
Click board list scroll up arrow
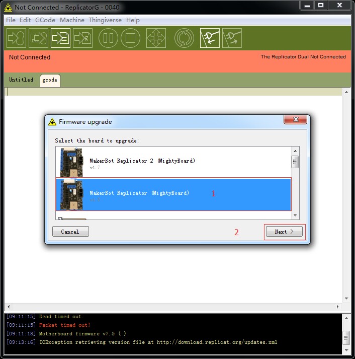point(295,151)
